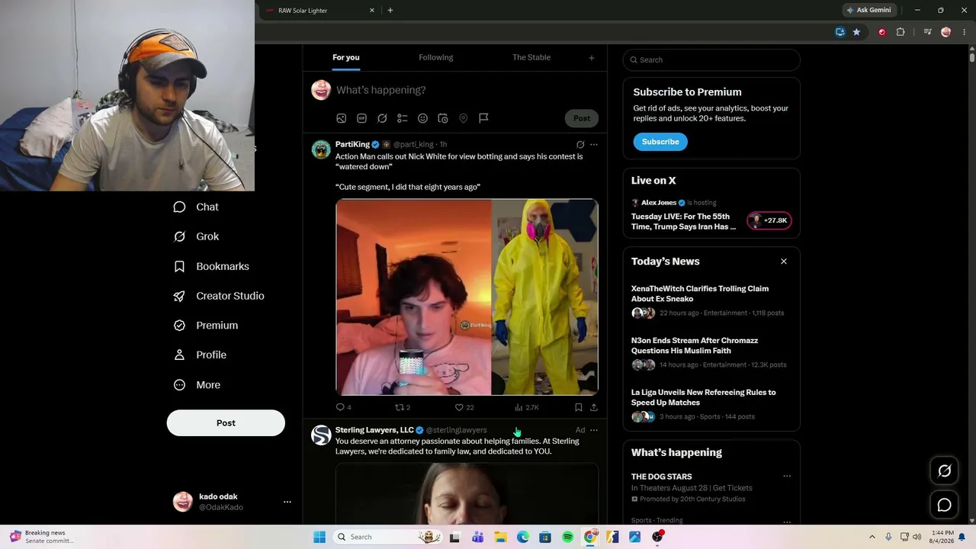Open the GIF picker in composer
976x549 pixels.
click(361, 118)
